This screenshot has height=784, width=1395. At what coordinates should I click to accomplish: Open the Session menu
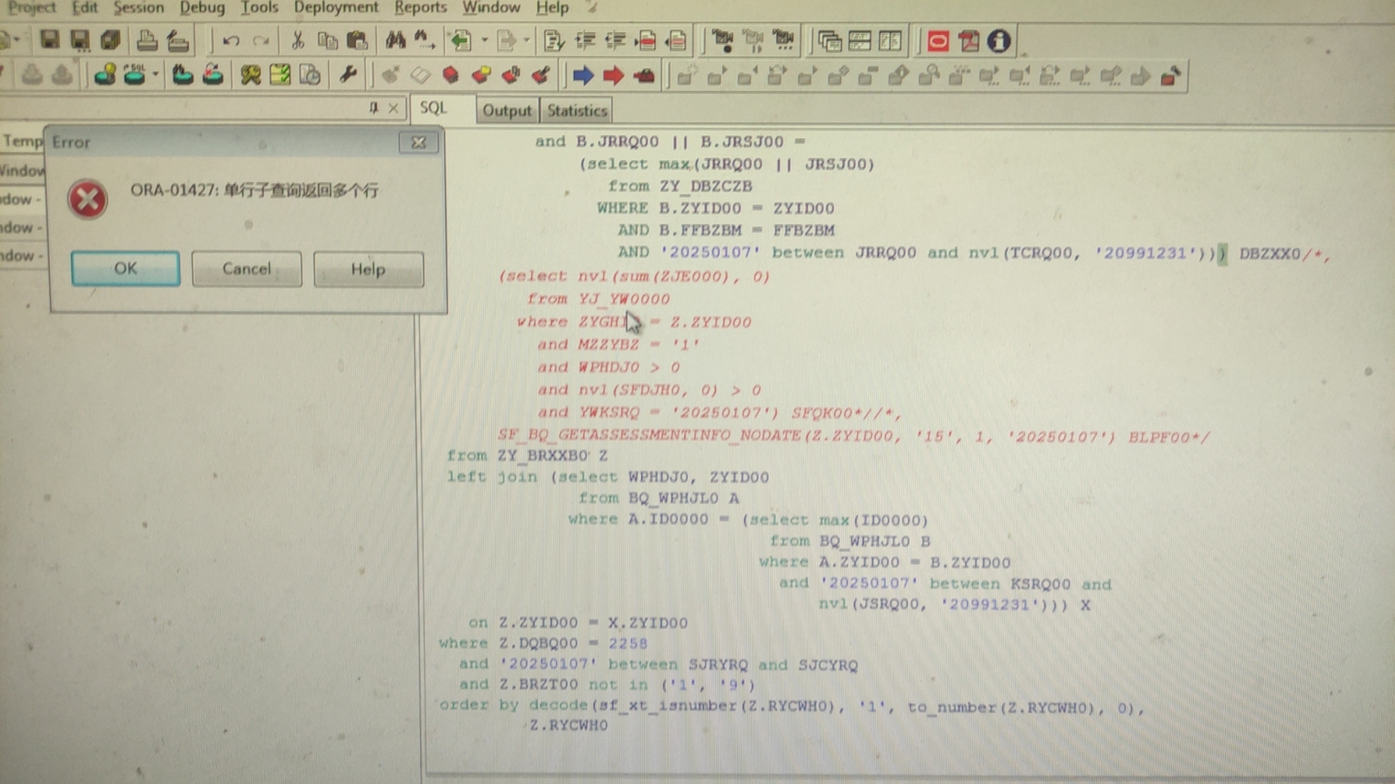138,8
